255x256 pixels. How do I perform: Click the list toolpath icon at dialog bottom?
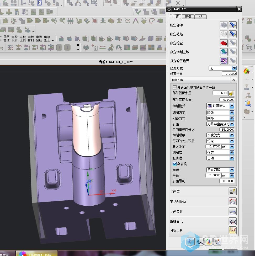pos(217,242)
